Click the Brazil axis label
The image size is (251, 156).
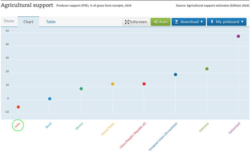click(48, 125)
